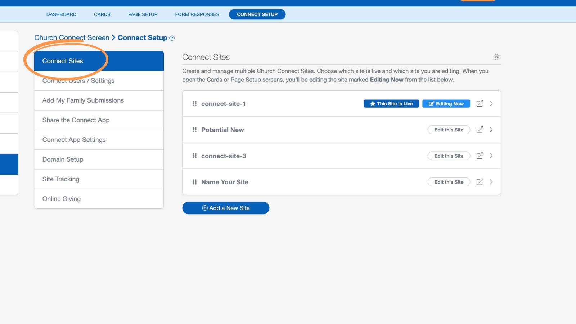Select the drag handle for connect-site-3
Screen dimensions: 576x324
click(194, 156)
